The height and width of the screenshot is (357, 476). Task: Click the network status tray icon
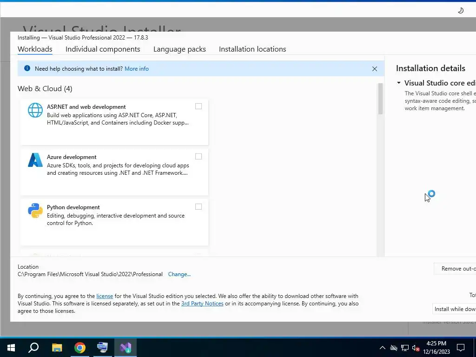405,348
